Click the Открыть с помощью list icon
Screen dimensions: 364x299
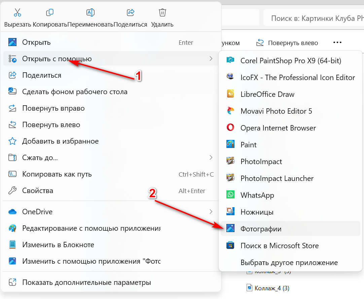tap(12, 59)
